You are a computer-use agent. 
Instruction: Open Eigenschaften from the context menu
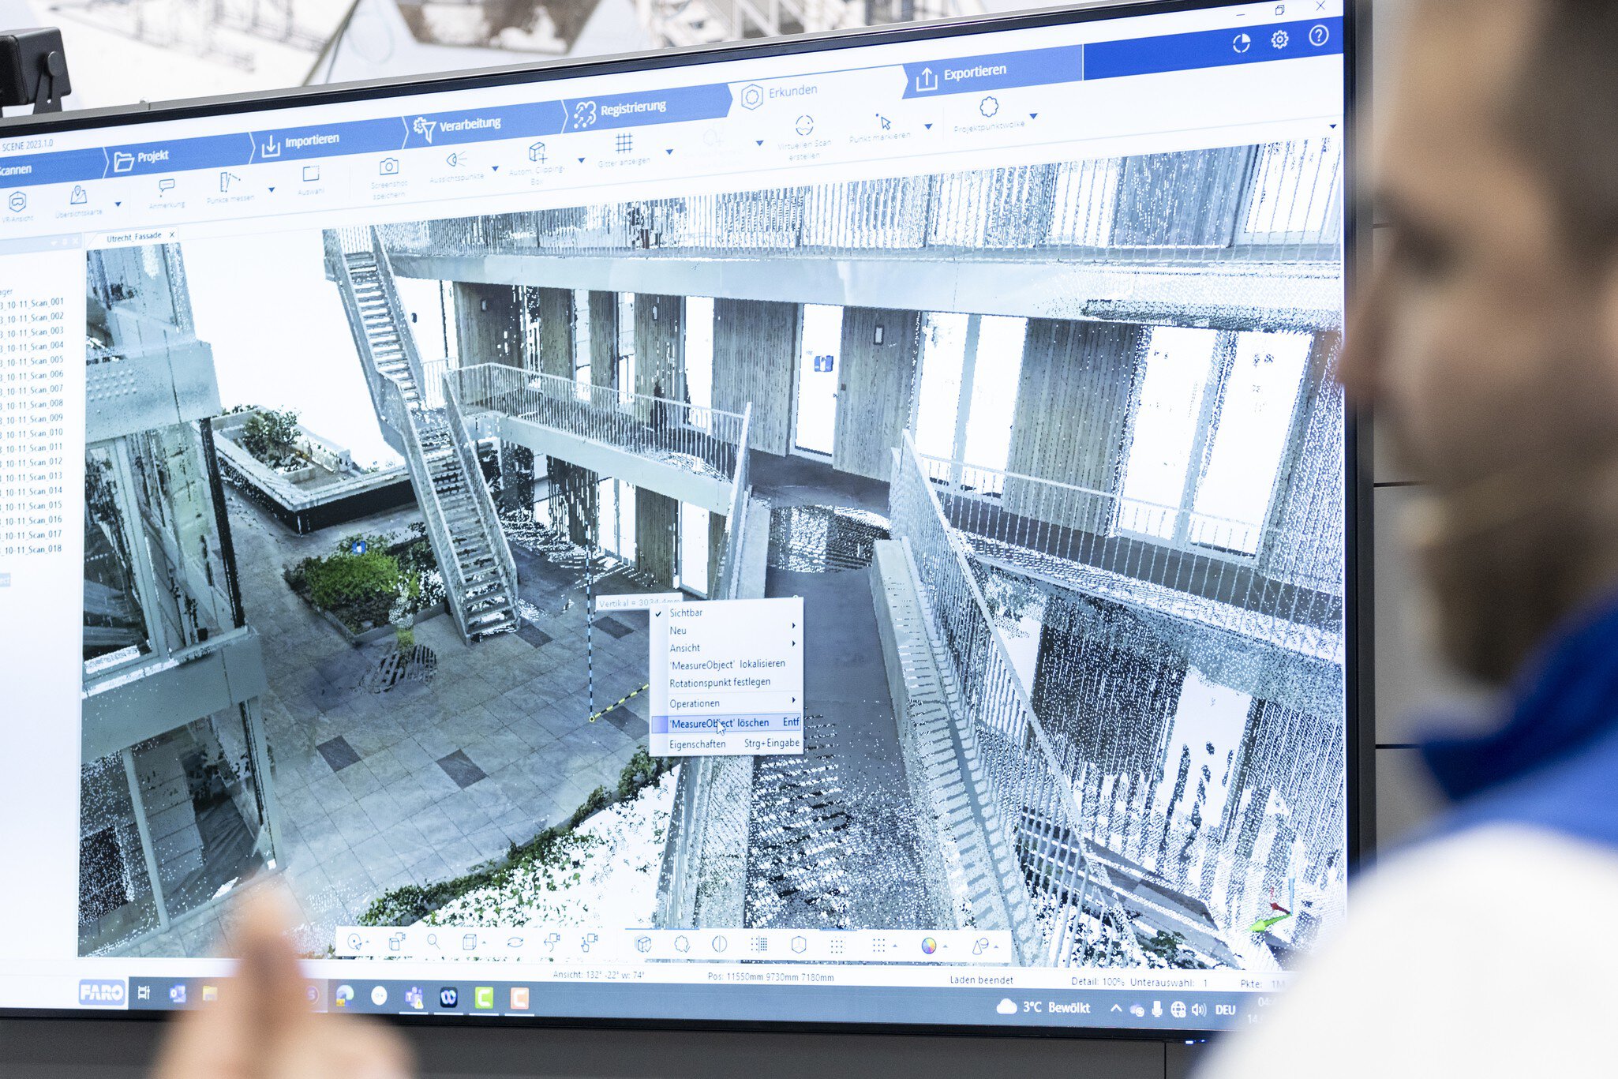725,744
